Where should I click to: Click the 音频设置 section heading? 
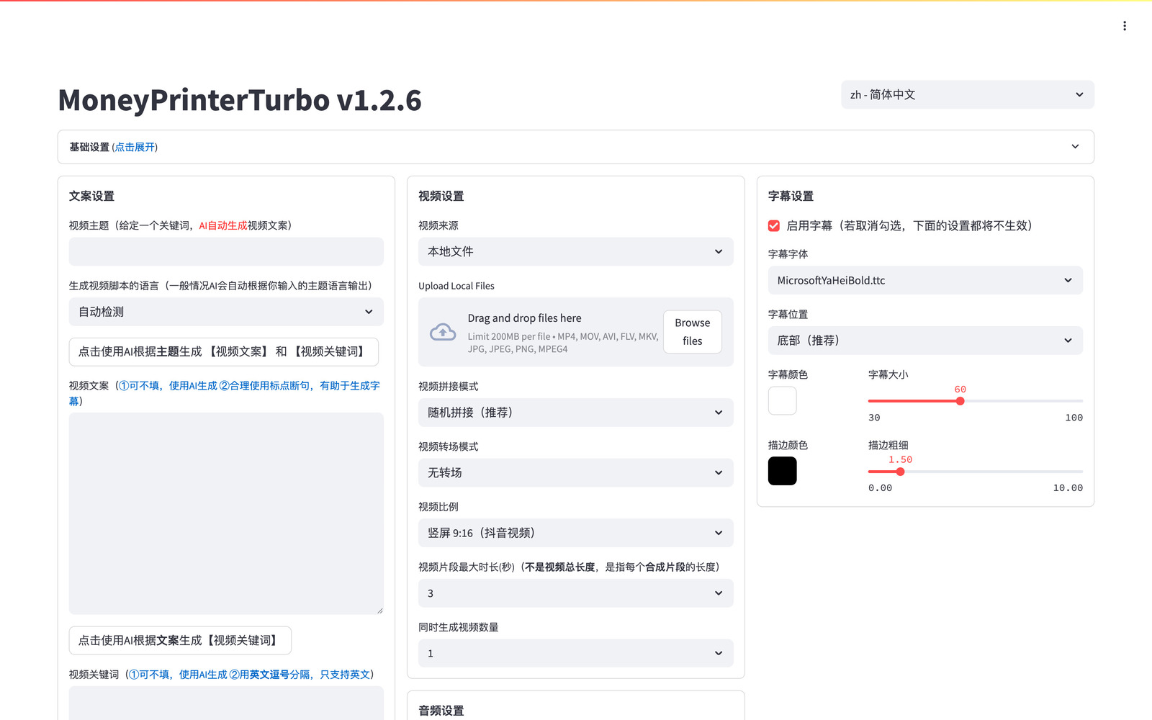[x=441, y=711]
